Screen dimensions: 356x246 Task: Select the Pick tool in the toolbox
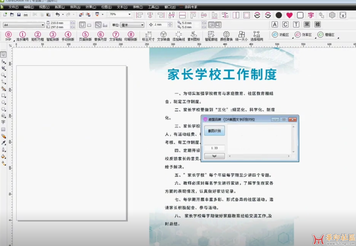click(x=3, y=55)
